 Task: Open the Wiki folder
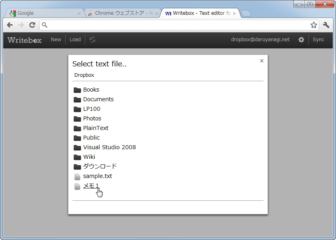[89, 157]
